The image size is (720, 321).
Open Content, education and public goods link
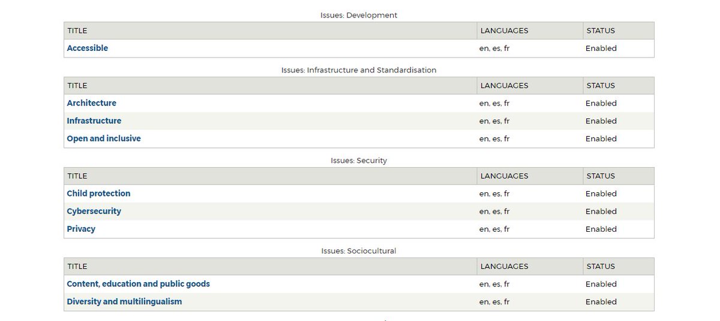[139, 284]
